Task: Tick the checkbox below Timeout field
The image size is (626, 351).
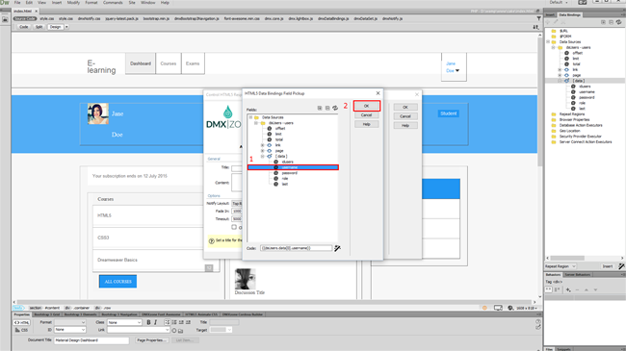Action: coord(234,227)
